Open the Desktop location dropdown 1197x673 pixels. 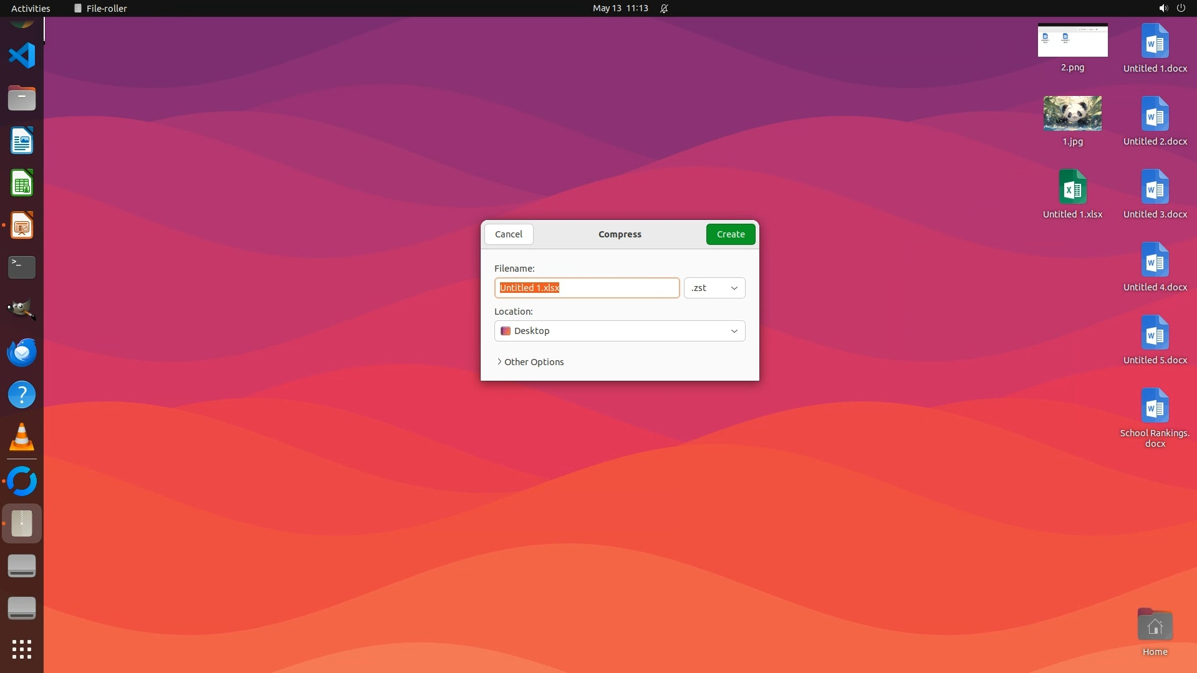620,331
